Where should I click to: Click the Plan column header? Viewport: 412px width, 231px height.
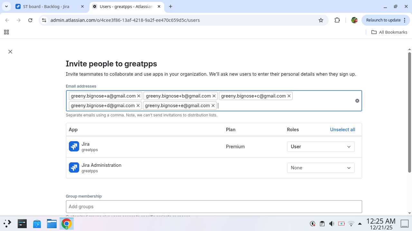click(x=231, y=130)
